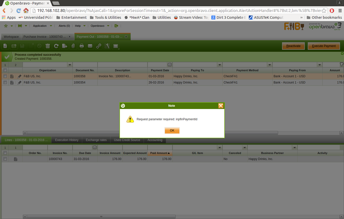
Task: Click the pencil edit icon for payment 1000354
Action: (x=19, y=82)
